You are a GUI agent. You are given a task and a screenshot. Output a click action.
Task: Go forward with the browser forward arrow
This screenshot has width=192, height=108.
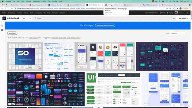pos(5,8)
